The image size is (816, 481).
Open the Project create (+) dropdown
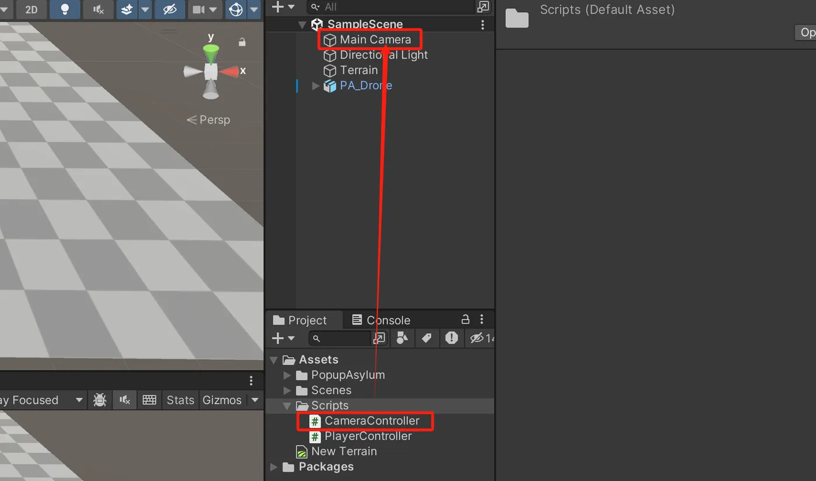283,338
